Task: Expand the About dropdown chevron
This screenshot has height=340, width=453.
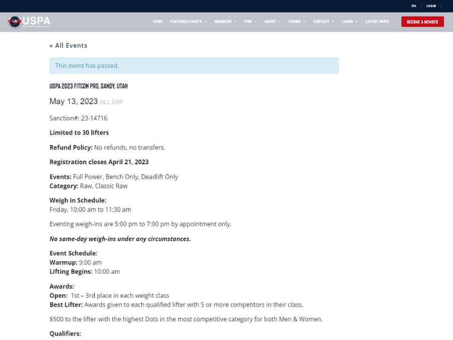Action: pos(280,22)
